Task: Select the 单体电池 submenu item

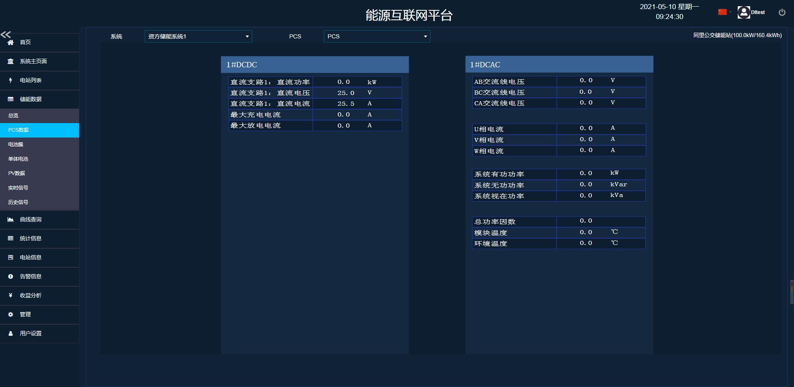Action: coord(18,159)
